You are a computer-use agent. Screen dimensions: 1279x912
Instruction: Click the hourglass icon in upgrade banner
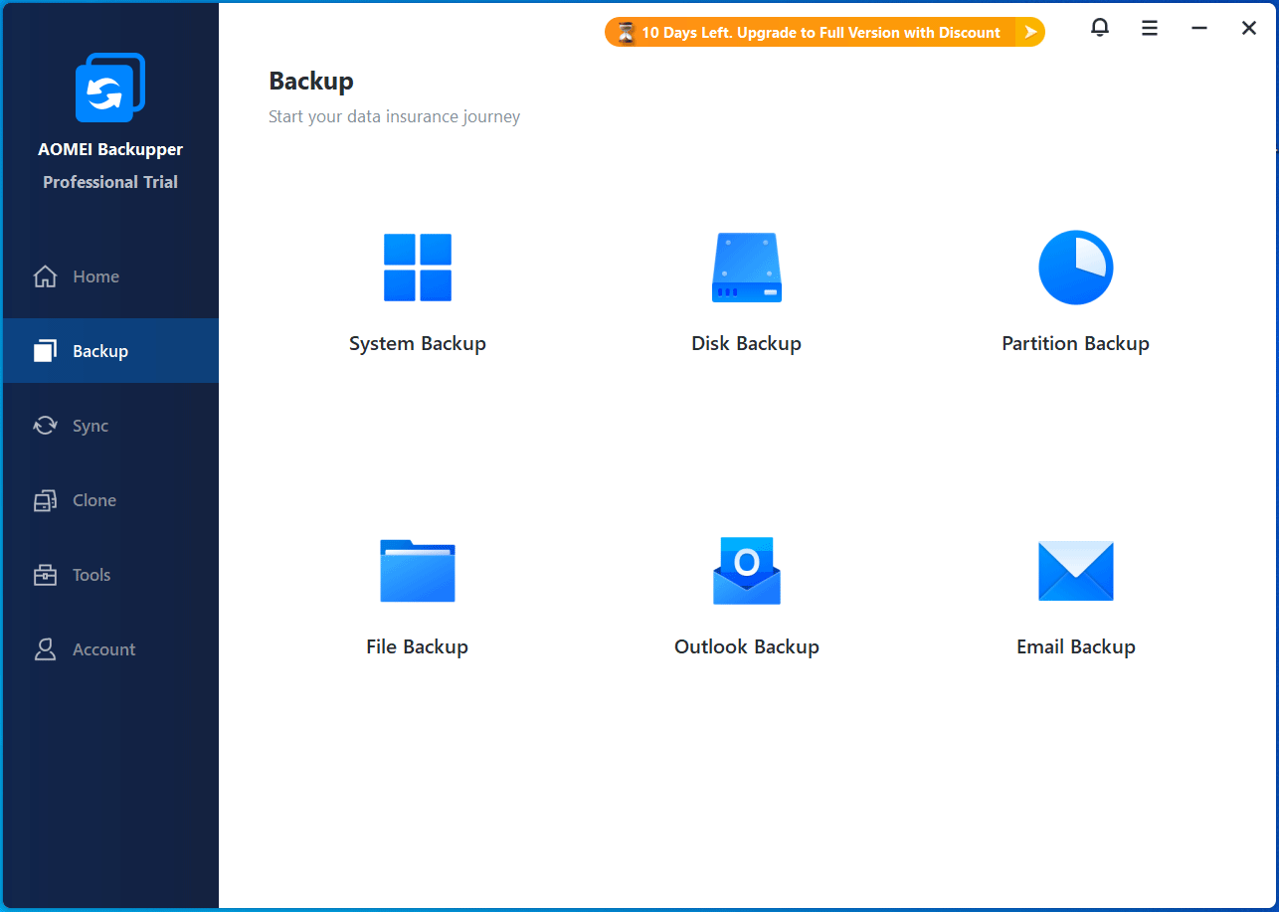(626, 33)
